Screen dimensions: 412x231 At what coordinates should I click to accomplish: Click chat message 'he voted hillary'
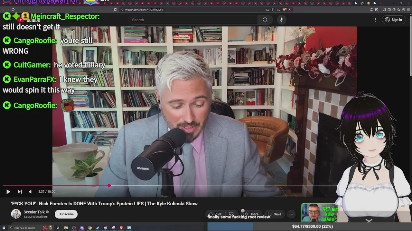coord(80,65)
